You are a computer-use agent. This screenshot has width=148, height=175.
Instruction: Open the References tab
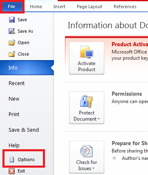(125, 7)
